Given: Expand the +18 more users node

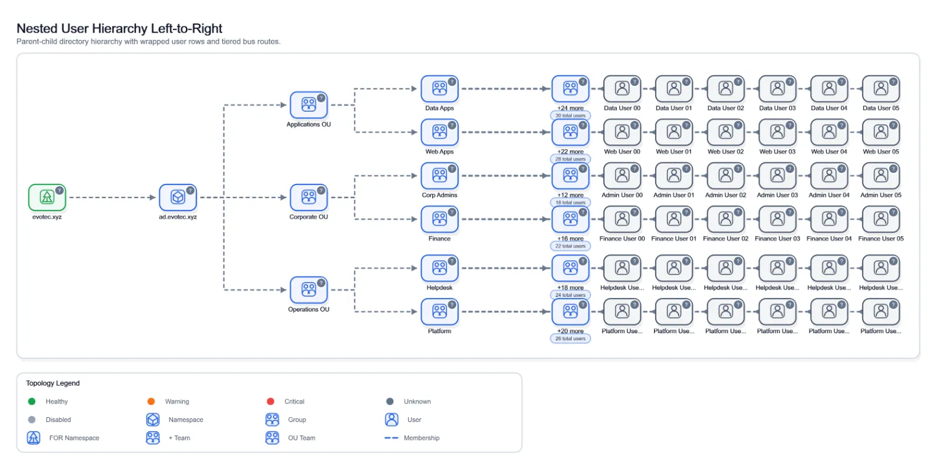Looking at the screenshot, I should click(571, 268).
